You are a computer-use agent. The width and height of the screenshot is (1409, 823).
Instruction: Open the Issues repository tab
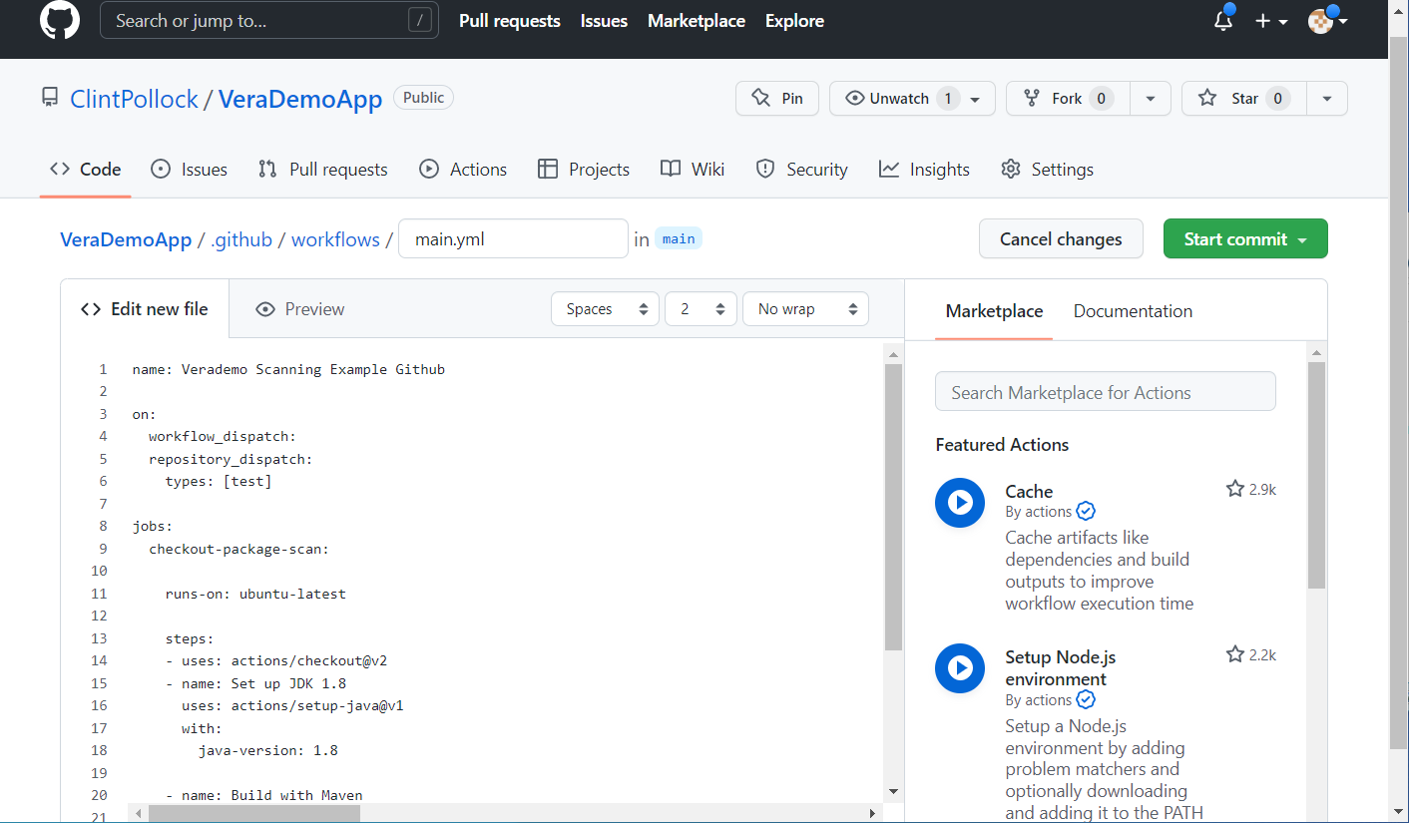pos(189,170)
